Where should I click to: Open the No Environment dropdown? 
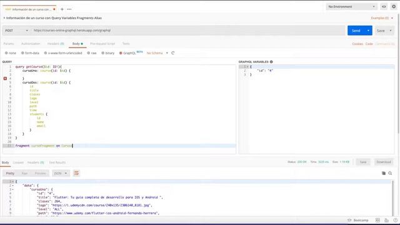point(351,7)
